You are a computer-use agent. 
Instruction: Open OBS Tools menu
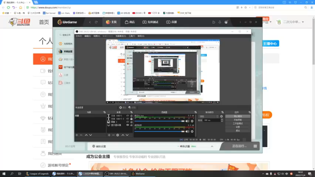pos(132,36)
